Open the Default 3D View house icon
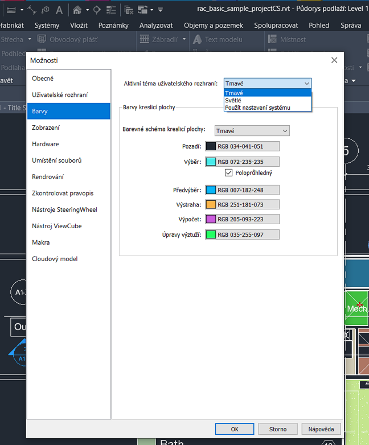The width and height of the screenshot is (369, 445). [77, 10]
